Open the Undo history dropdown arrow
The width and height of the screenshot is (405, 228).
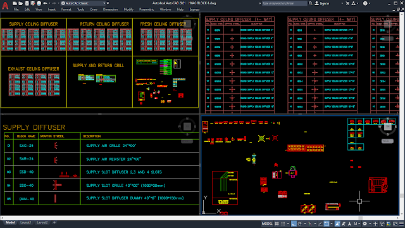pyautogui.click(x=49, y=3)
